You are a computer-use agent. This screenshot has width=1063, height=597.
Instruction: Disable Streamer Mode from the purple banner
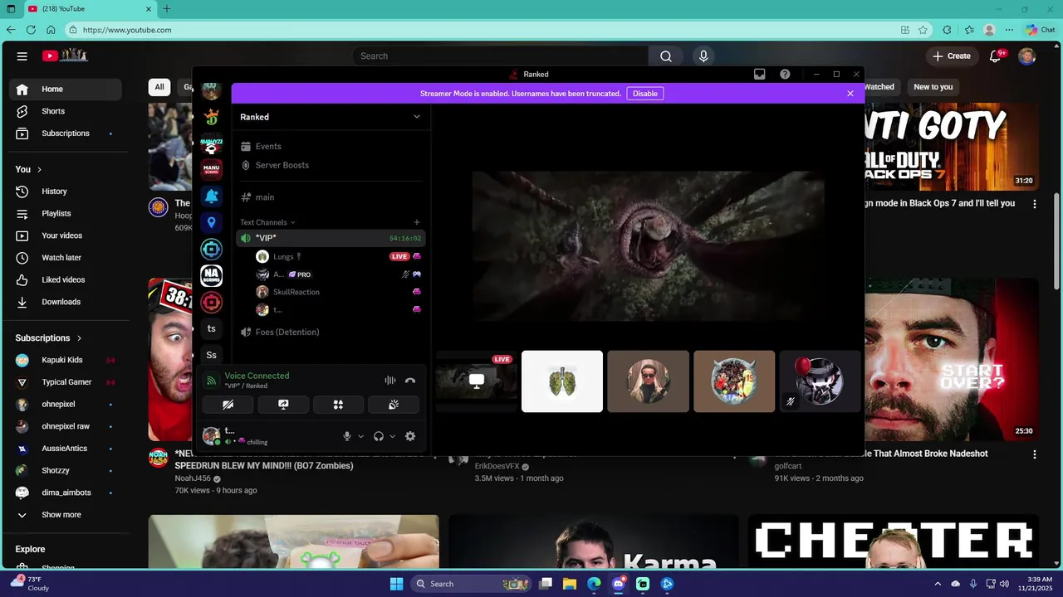click(645, 94)
